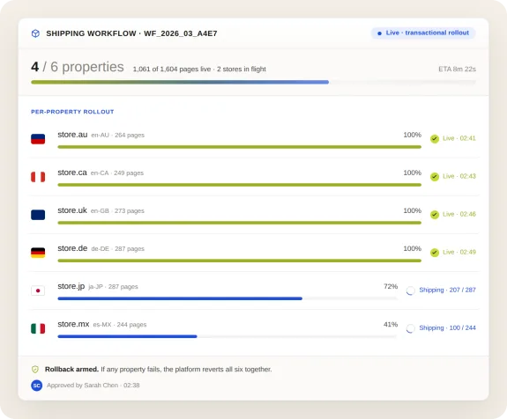Click the store.mx Mexico flag icon
The width and height of the screenshot is (507, 419).
(38, 328)
